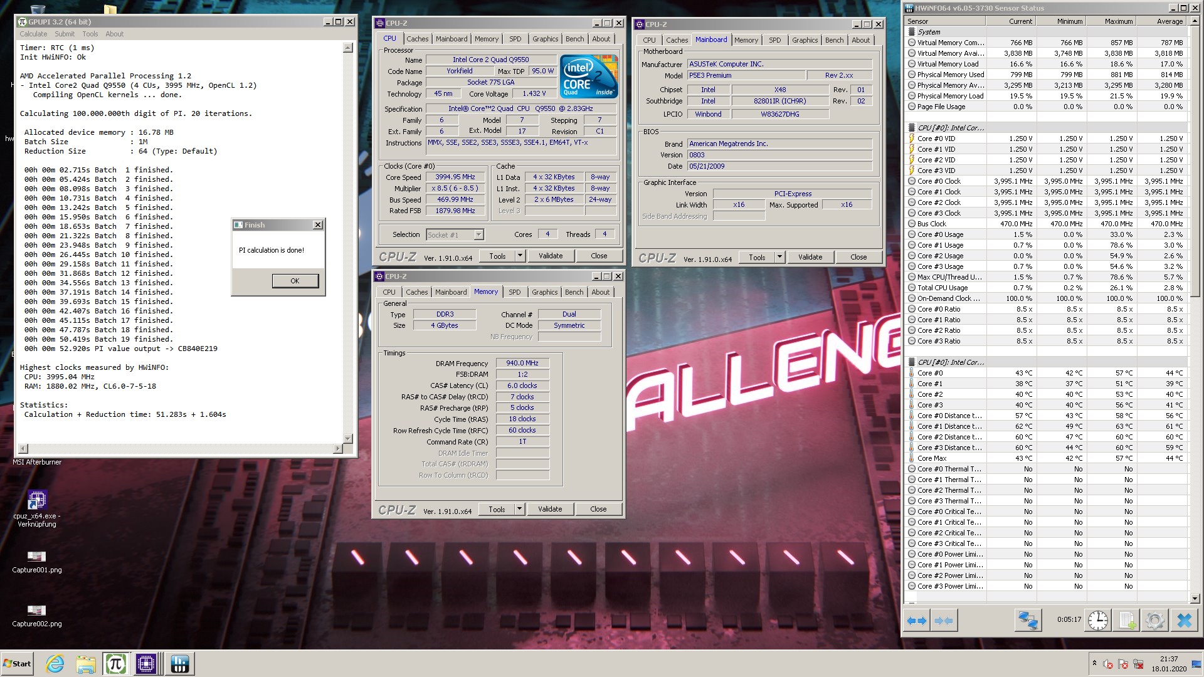Screen dimensions: 1204x677
Task: Open the About menu in GPUPI
Action: tap(114, 34)
